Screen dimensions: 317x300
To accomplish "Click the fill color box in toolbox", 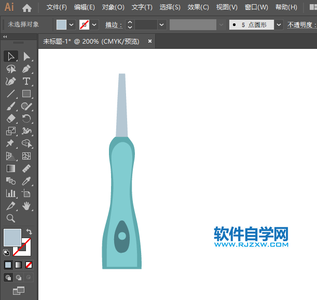I will click(12, 238).
